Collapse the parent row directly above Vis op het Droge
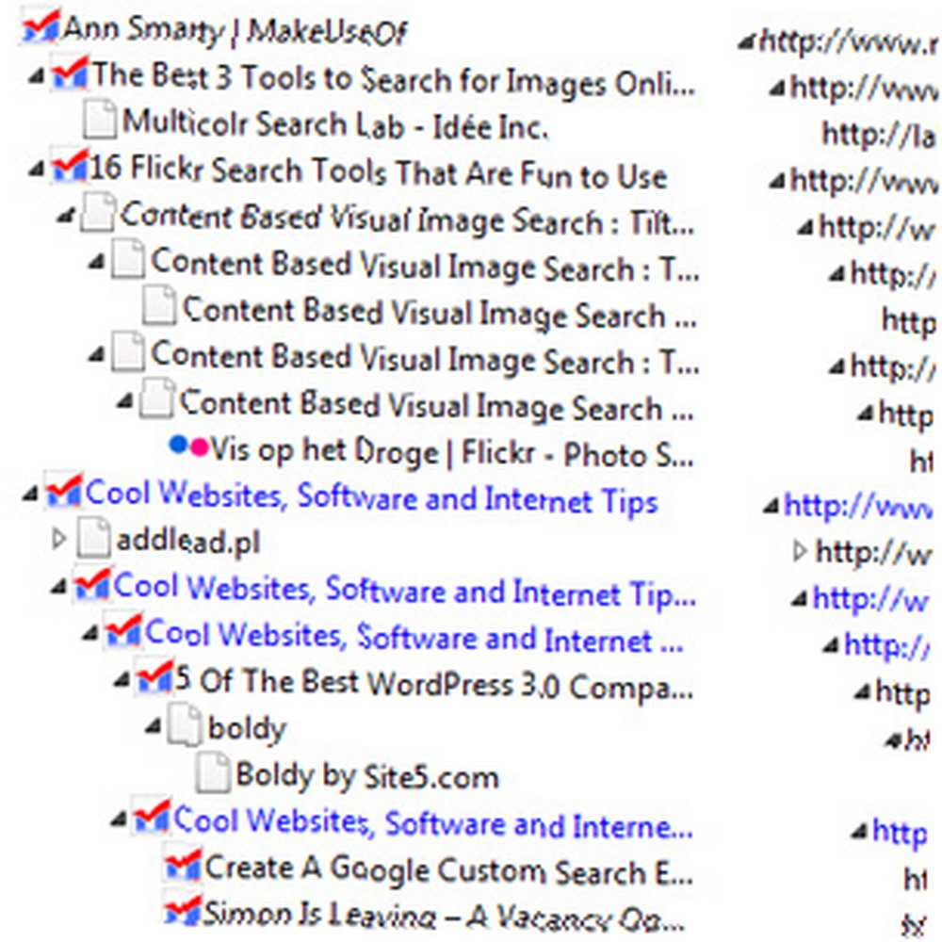942x942 pixels. pyautogui.click(x=125, y=401)
